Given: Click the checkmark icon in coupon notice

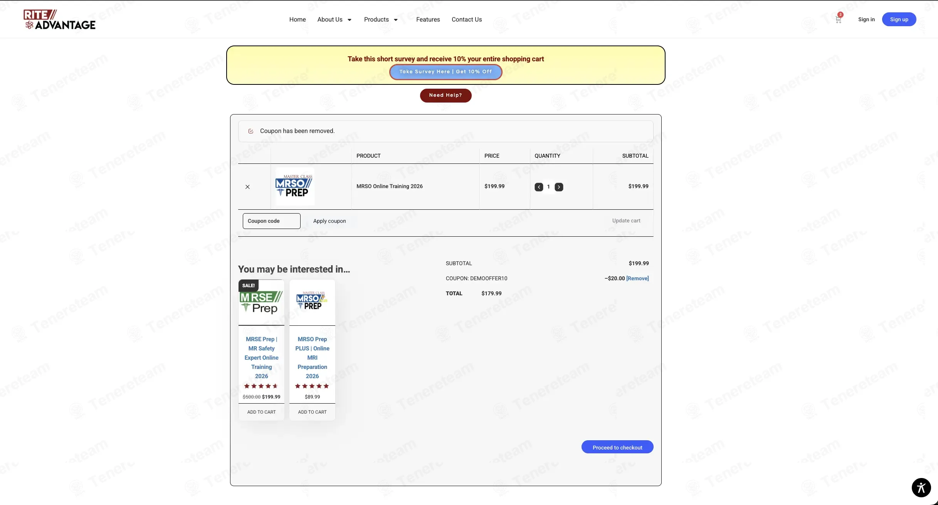Looking at the screenshot, I should (251, 131).
